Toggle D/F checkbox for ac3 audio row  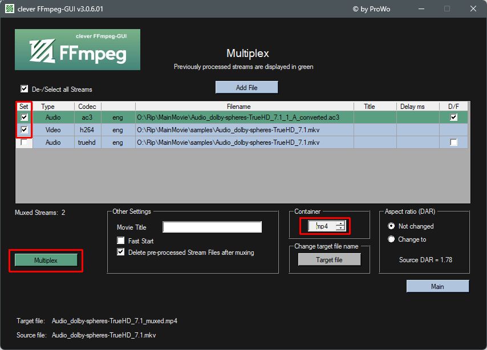[453, 117]
